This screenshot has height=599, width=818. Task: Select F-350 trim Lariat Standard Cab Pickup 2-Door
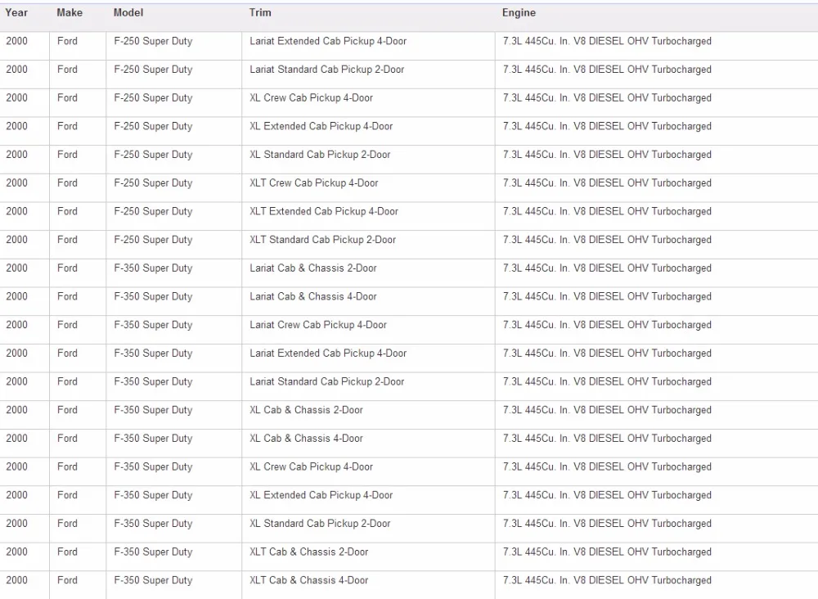327,381
